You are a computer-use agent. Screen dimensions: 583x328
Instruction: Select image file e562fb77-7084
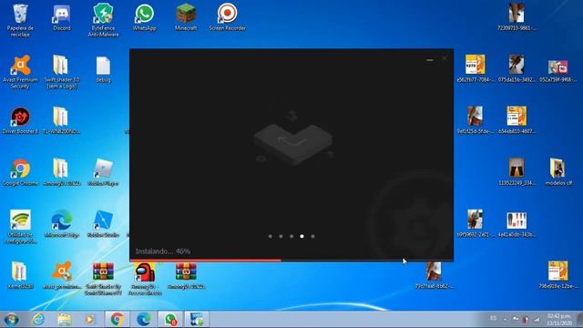[x=476, y=68]
